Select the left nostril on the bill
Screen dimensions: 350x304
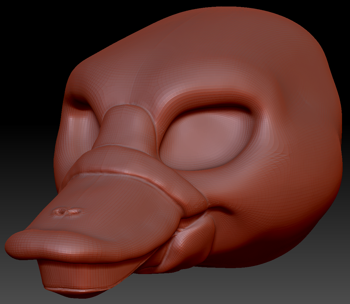61,211
